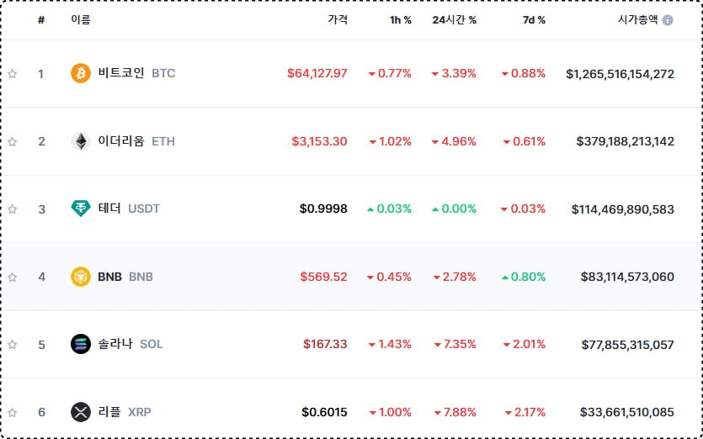Toggle the watchlist star for 테더
The width and height of the screenshot is (703, 439).
tap(13, 209)
